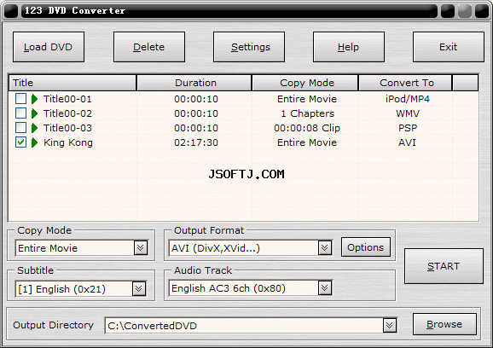This screenshot has height=348, width=493.
Task: Expand the Audio Track dropdown arrow
Action: point(324,288)
